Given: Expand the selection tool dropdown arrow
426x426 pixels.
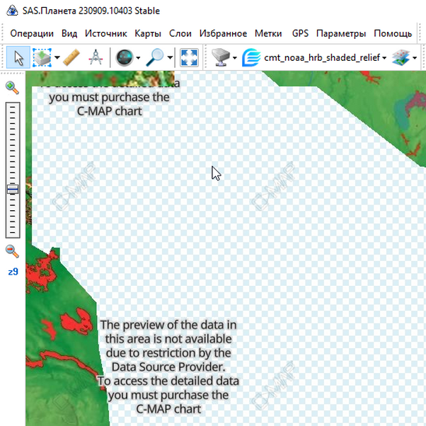Looking at the screenshot, I should point(57,58).
